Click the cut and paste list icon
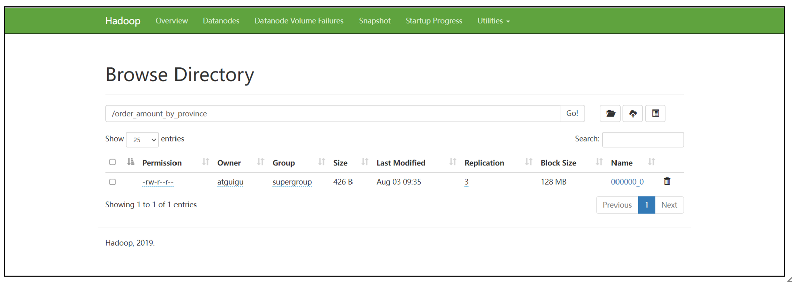The image size is (792, 282). pyautogui.click(x=655, y=114)
